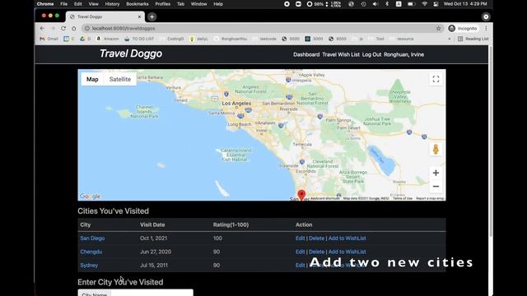The height and width of the screenshot is (296, 527).
Task: Open the Amazon bookmark
Action: [x=108, y=39]
